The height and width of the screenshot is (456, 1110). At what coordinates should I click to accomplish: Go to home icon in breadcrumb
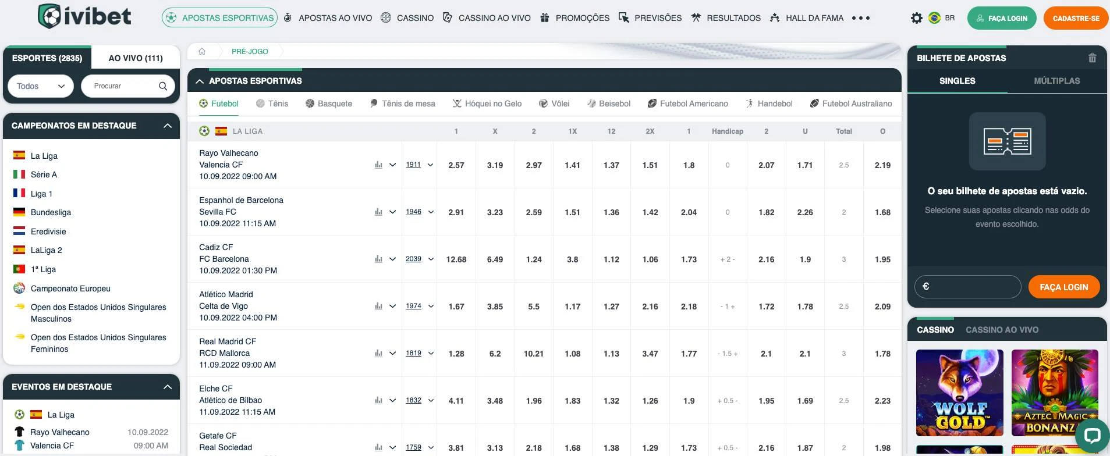(x=202, y=51)
